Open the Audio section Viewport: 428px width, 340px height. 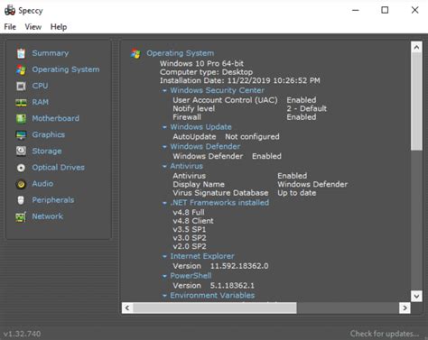42,184
